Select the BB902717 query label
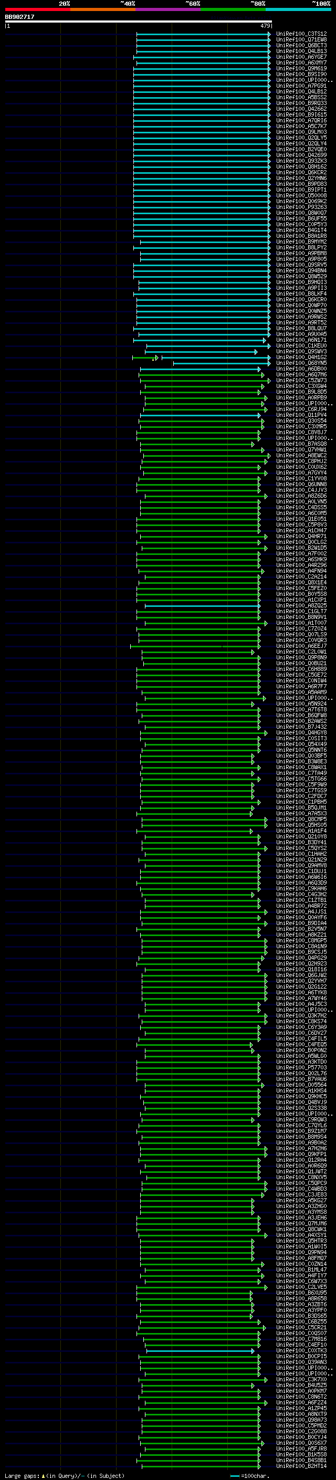 (19, 17)
